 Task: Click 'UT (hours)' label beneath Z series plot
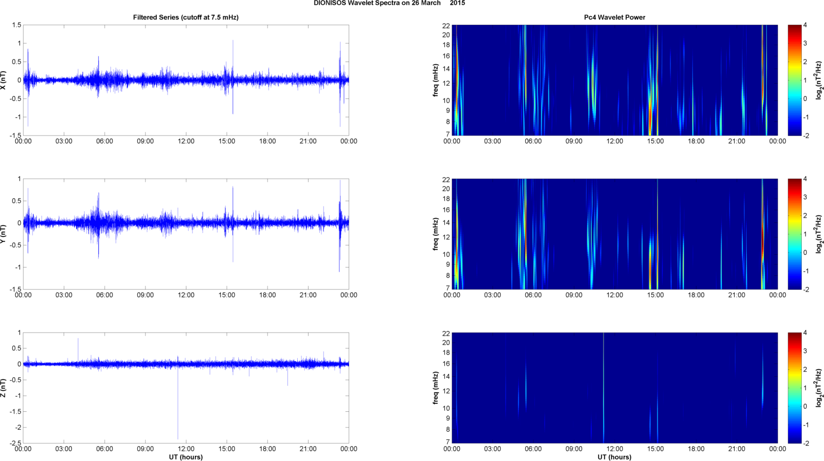point(186,457)
